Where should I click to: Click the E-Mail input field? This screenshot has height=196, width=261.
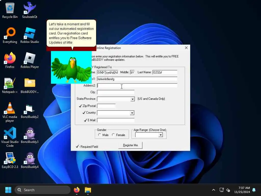coord(116,120)
